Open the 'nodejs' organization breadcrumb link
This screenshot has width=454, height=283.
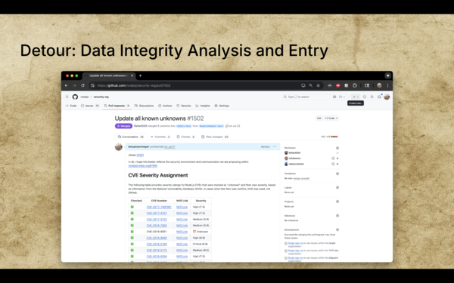tap(84, 97)
